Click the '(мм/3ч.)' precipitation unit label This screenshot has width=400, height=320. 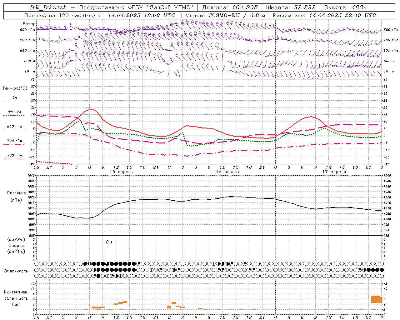[x=16, y=240]
